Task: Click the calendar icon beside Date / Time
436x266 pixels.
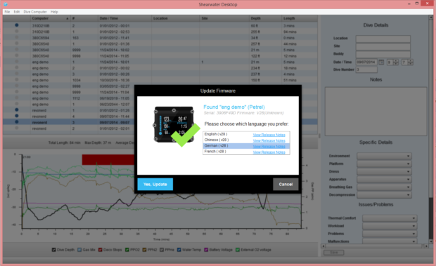Action: pyautogui.click(x=381, y=62)
